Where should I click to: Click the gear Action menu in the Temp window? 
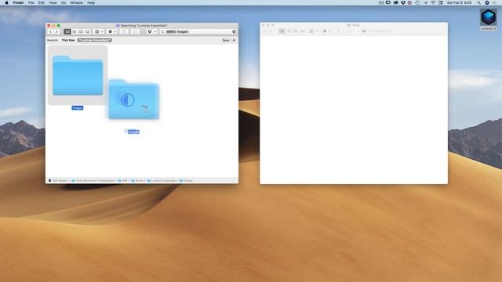click(326, 31)
